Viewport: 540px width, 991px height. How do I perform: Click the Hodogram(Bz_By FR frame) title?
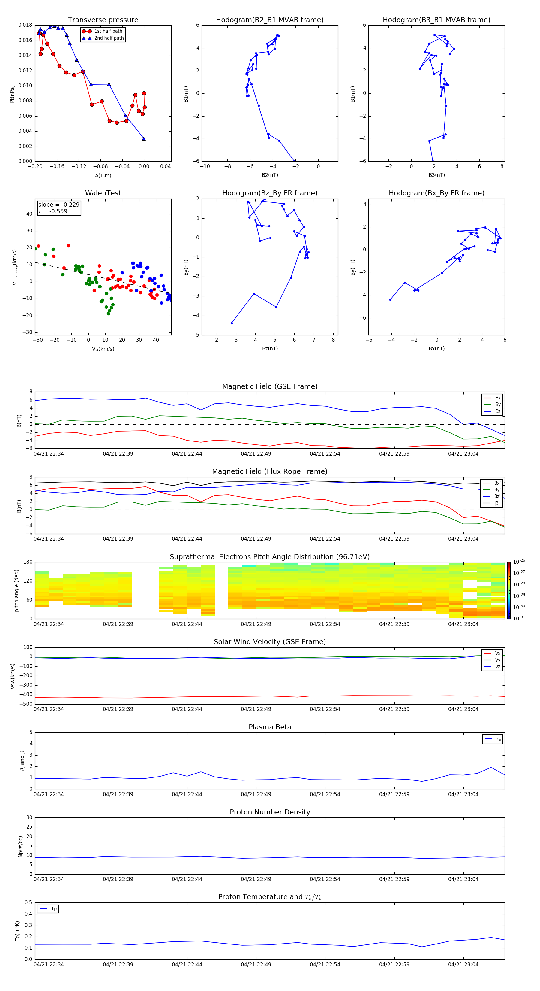click(270, 193)
